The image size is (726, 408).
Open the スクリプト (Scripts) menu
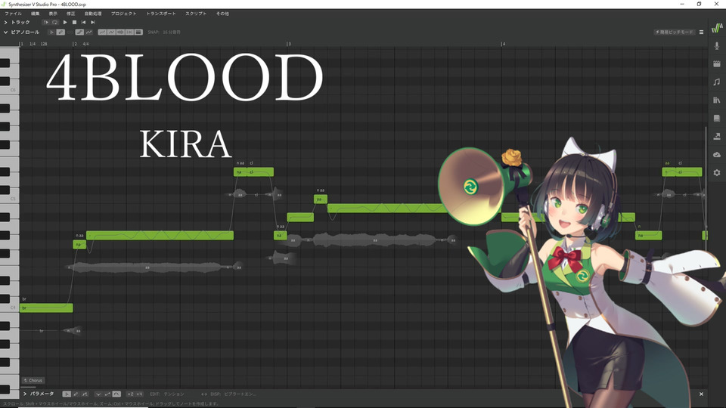point(196,14)
